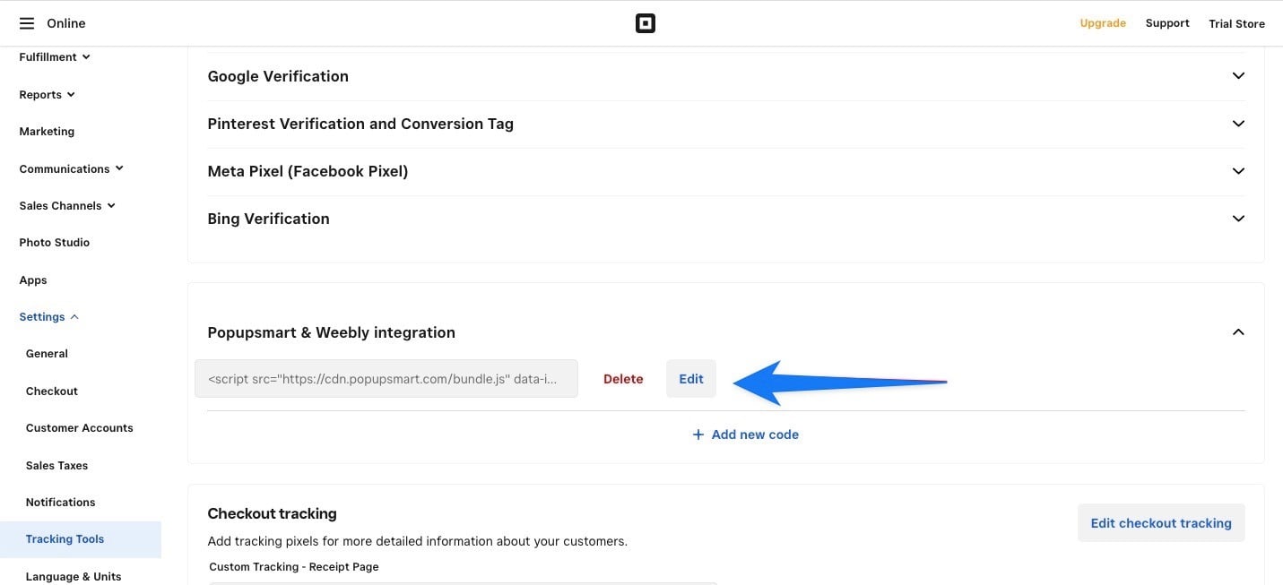
Task: Click the plus icon for new code
Action: 698,434
